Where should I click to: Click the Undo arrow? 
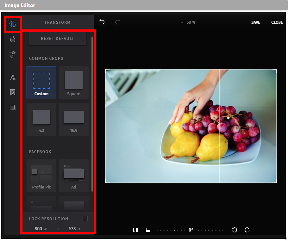pos(102,22)
